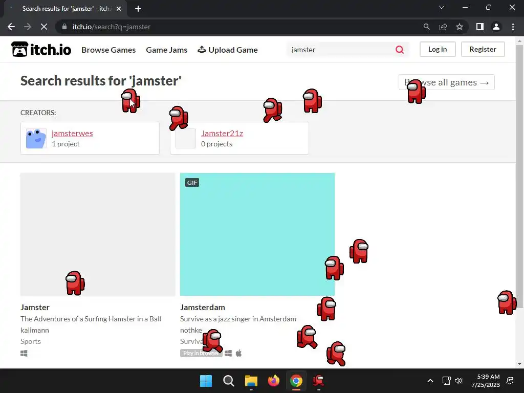Click the Among Us app taskbar icon

tap(318, 381)
